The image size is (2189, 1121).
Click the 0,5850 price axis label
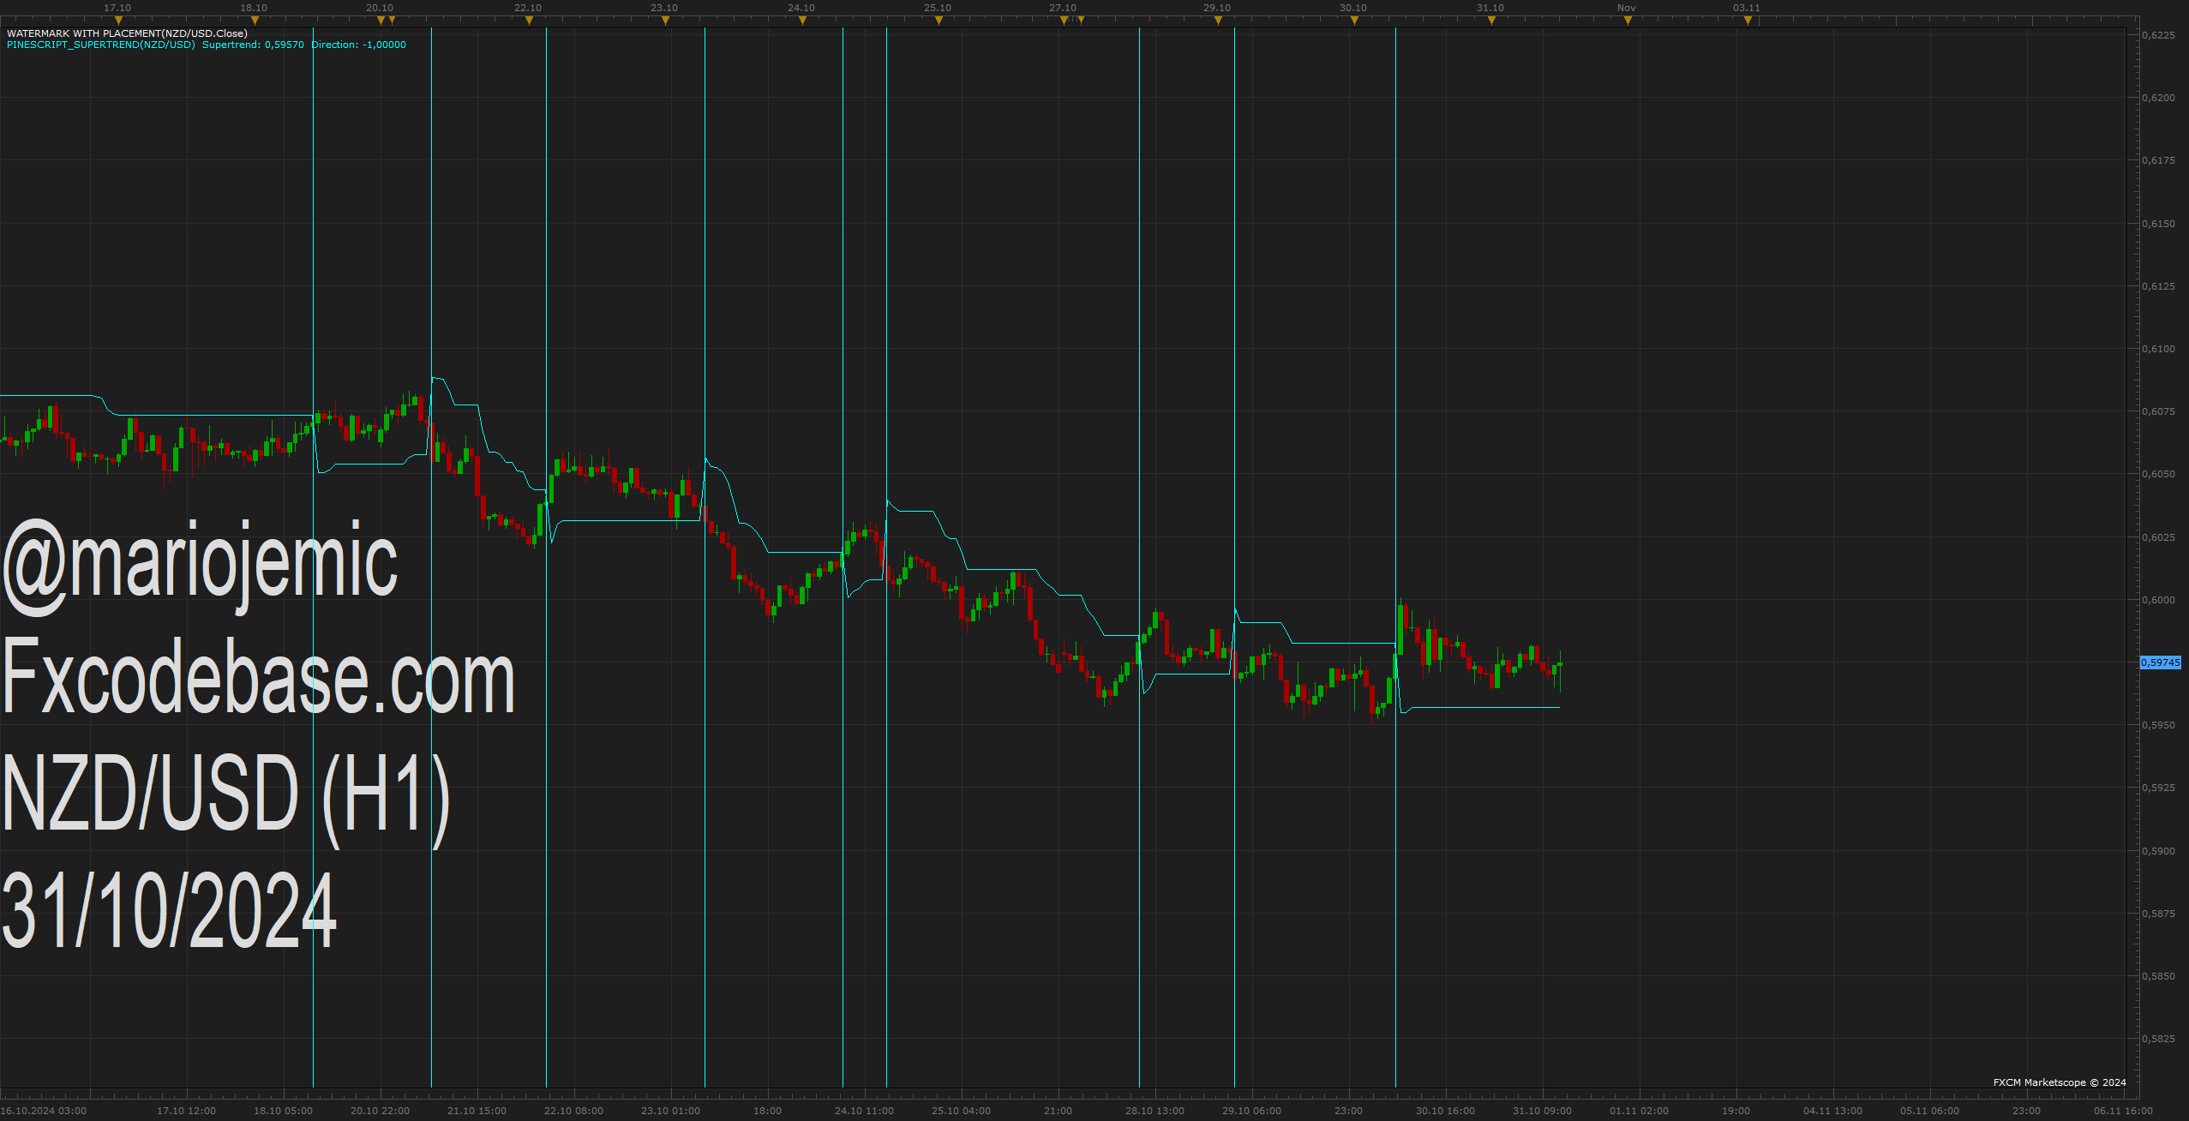(2158, 976)
